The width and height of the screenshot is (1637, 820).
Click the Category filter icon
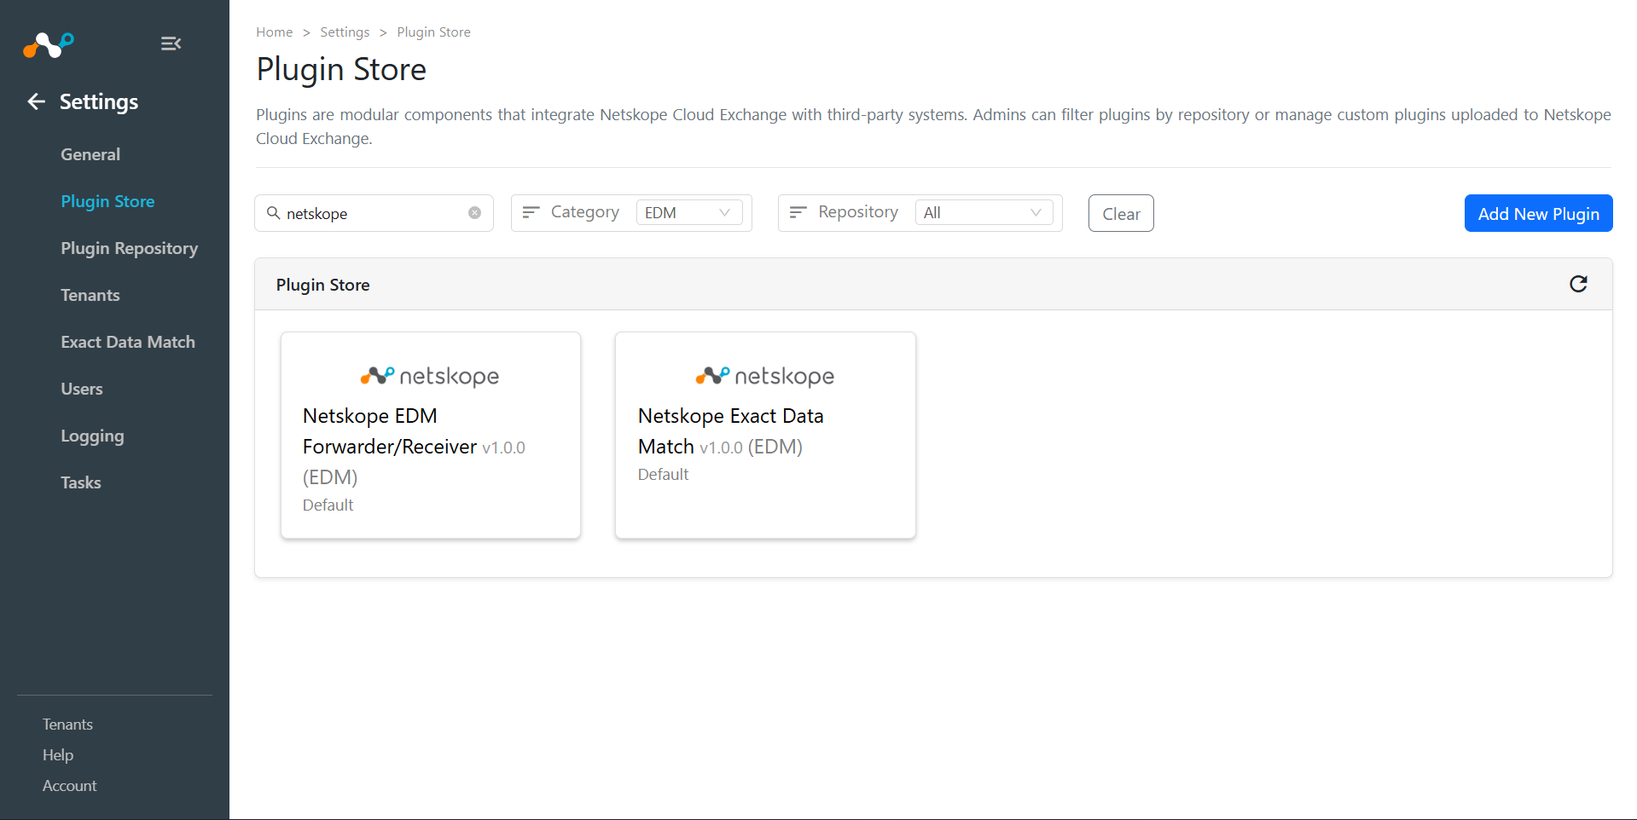(531, 212)
